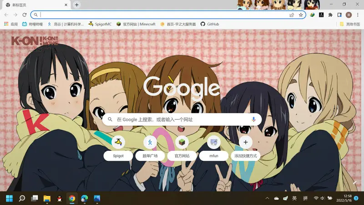
Task: Click the browser back arrow
Action: point(6,15)
